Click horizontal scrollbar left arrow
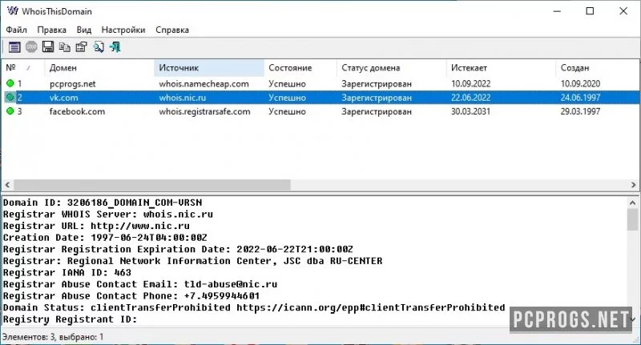Image resolution: width=641 pixels, height=345 pixels. tap(7, 185)
